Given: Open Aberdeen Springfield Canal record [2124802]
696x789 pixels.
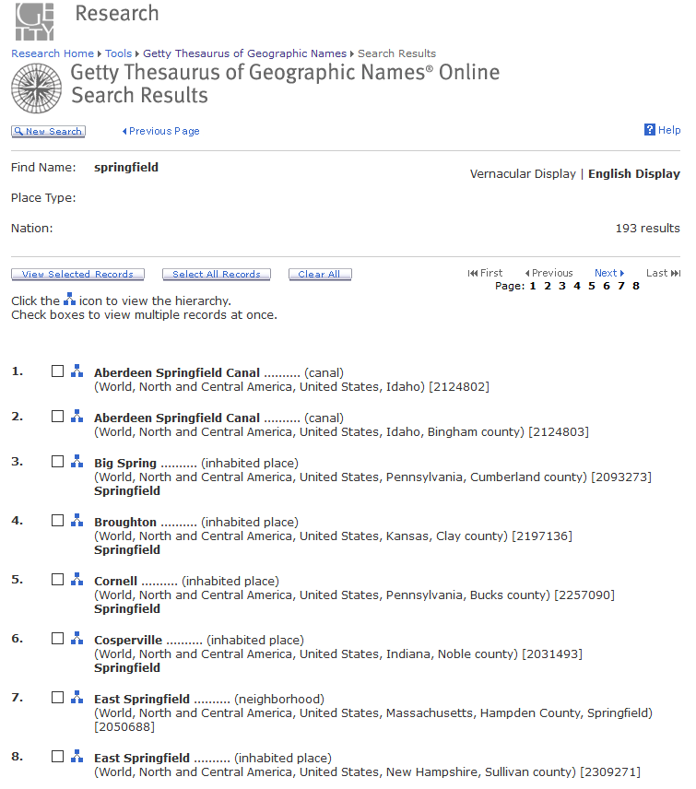Looking at the screenshot, I should coord(177,373).
